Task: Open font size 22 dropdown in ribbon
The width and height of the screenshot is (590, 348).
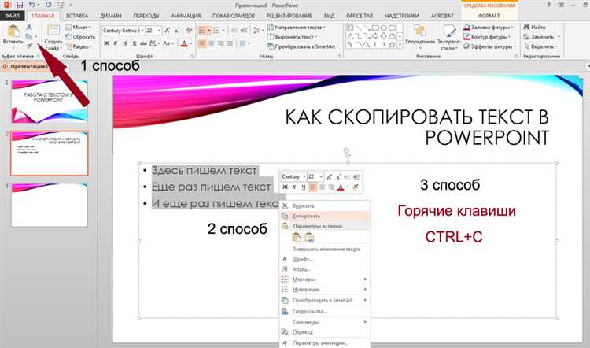Action: pos(160,31)
